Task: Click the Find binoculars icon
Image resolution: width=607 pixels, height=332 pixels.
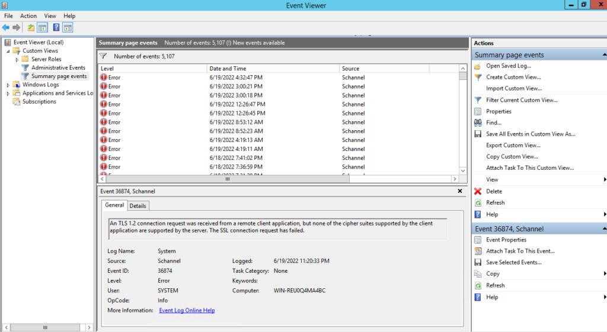Action: 478,123
